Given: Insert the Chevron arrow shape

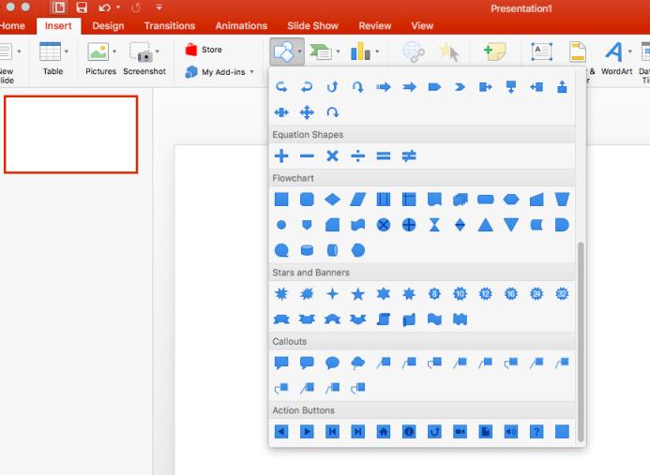Looking at the screenshot, I should [461, 87].
